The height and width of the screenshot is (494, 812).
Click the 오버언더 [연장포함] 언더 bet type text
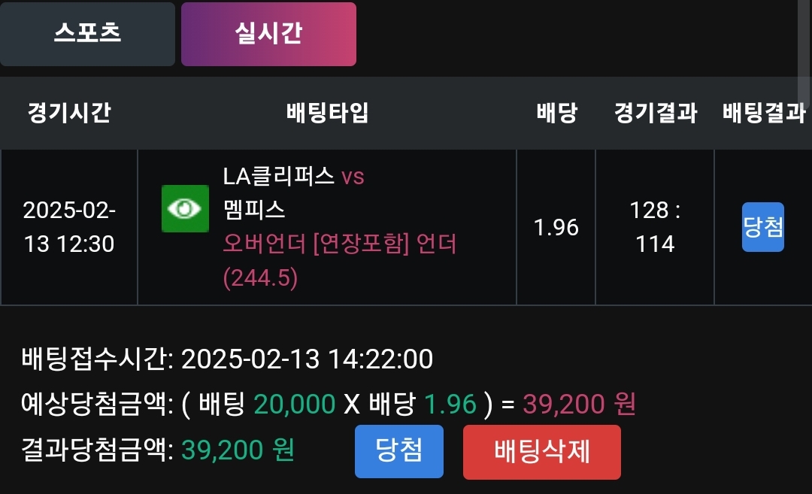pyautogui.click(x=340, y=244)
